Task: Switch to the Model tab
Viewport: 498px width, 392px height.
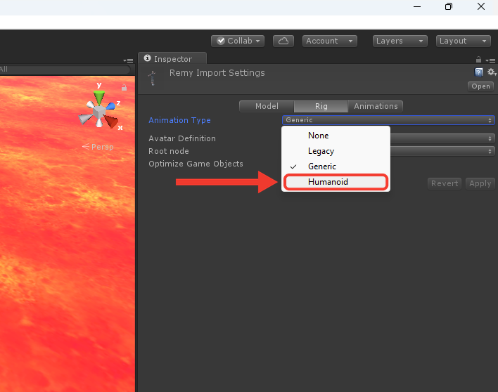Action: [x=267, y=106]
